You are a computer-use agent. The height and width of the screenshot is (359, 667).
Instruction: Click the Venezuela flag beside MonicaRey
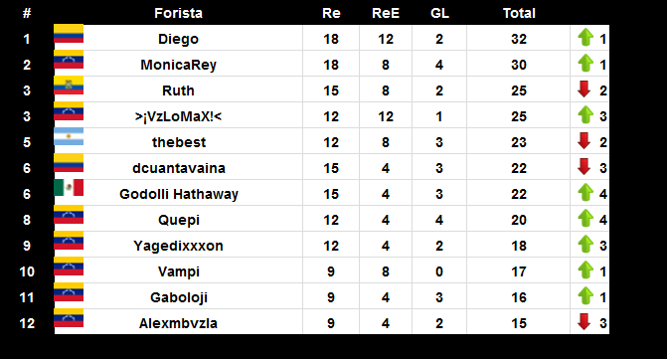click(69, 60)
